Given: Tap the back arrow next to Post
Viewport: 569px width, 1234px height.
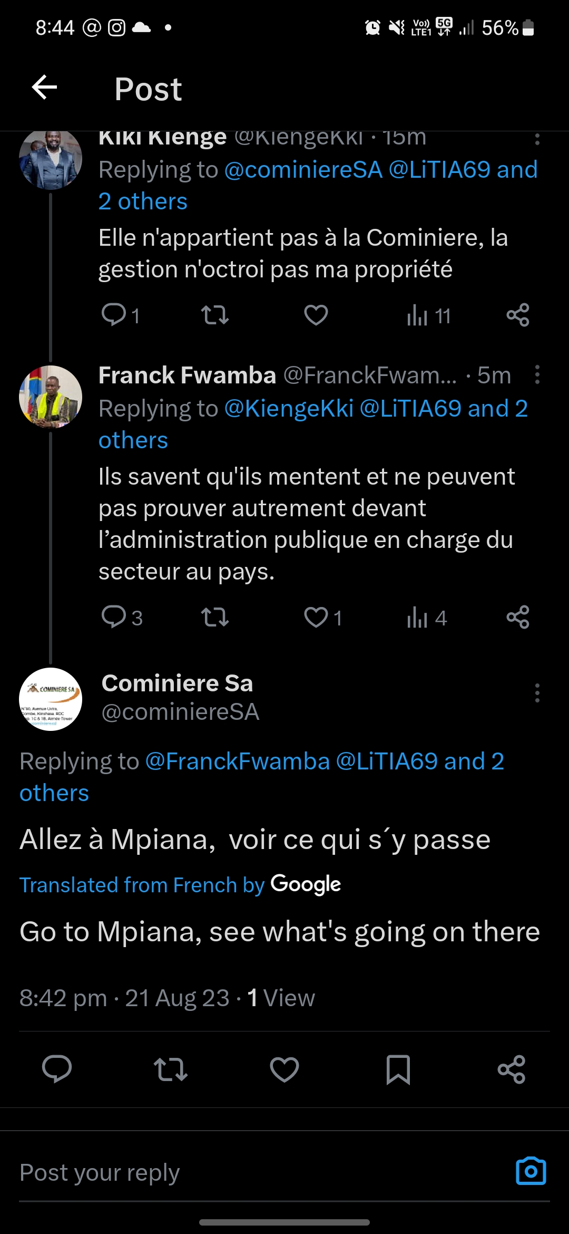Looking at the screenshot, I should [45, 88].
